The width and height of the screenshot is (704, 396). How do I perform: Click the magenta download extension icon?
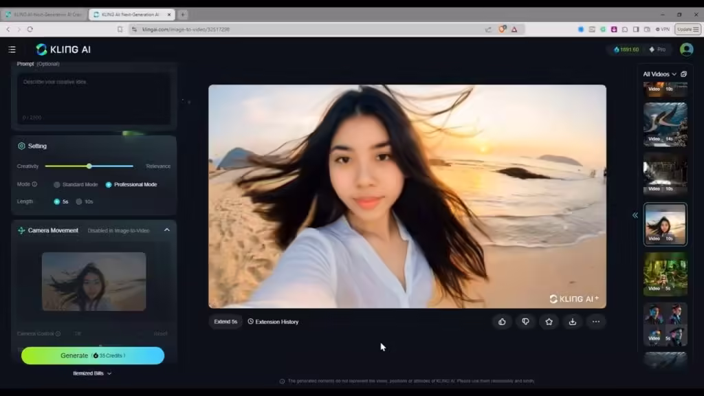(614, 29)
